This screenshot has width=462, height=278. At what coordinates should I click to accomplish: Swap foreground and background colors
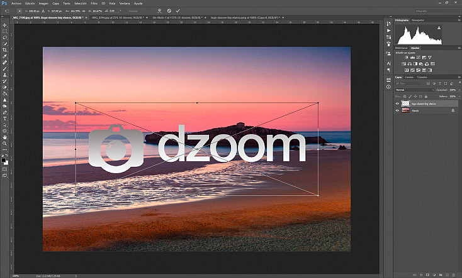(7, 155)
